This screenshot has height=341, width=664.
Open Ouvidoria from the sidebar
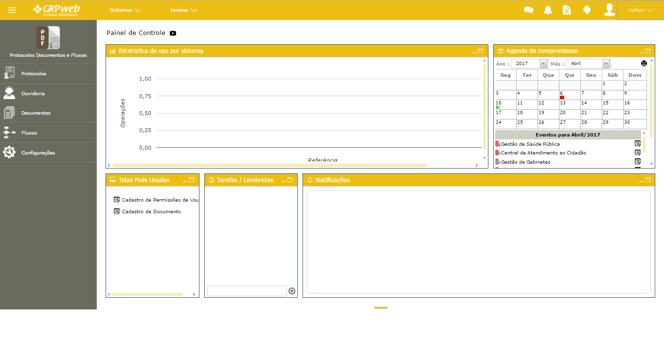click(x=33, y=93)
